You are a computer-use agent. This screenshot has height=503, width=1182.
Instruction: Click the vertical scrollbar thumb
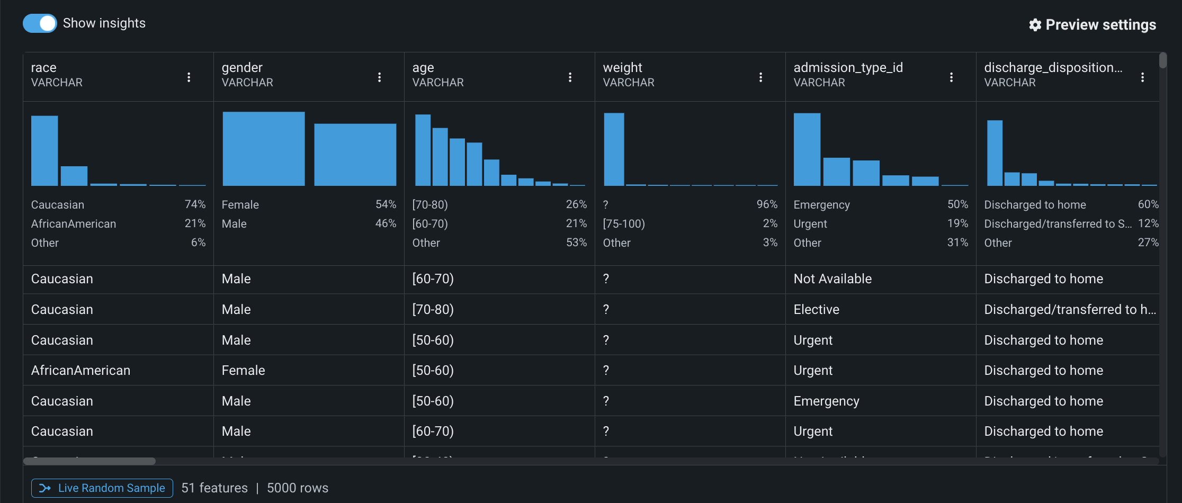coord(1163,61)
